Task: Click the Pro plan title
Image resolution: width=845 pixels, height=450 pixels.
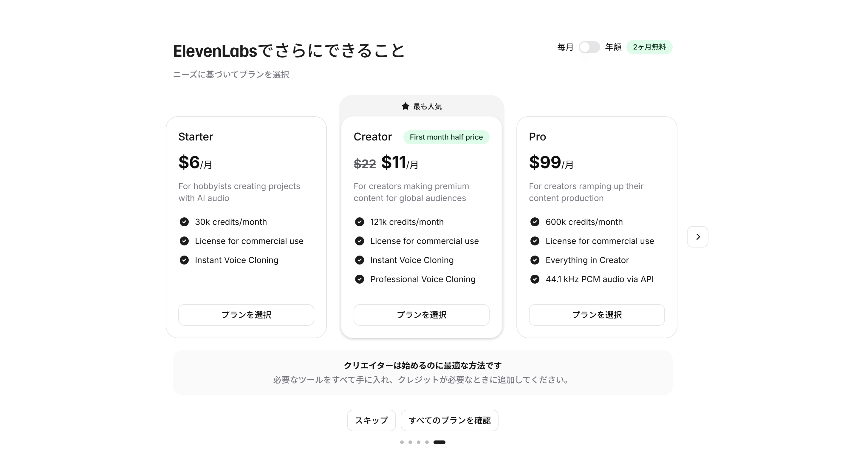Action: click(537, 137)
